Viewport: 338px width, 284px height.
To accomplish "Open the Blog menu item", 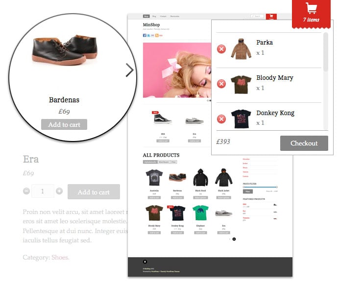I will click(154, 16).
